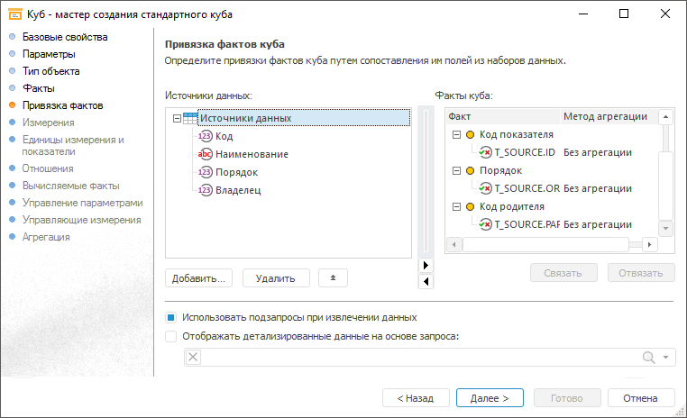687x418 pixels.
Task: Collapse the Код показателя fact node
Action: coord(455,134)
